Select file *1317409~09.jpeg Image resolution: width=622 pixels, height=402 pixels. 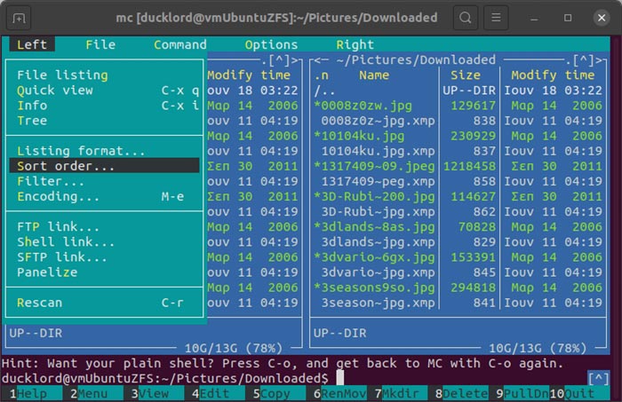click(376, 166)
